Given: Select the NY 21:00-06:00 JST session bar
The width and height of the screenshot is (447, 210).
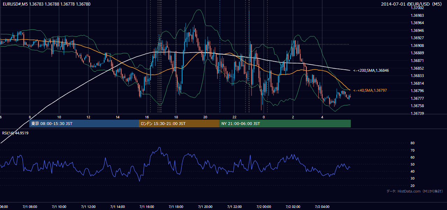Looking at the screenshot, I should [x=285, y=124].
